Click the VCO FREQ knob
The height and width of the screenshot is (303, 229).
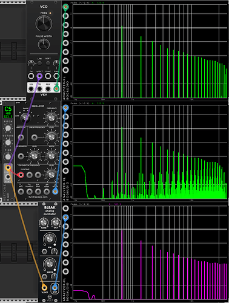44,23
